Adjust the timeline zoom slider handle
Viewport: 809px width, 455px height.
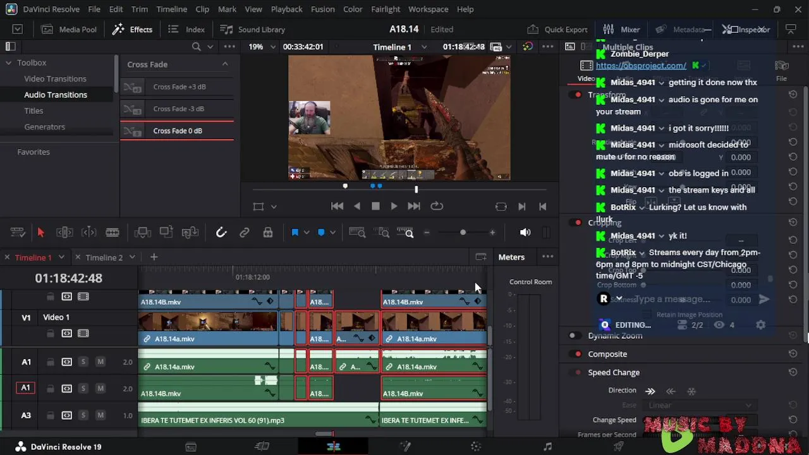point(463,233)
